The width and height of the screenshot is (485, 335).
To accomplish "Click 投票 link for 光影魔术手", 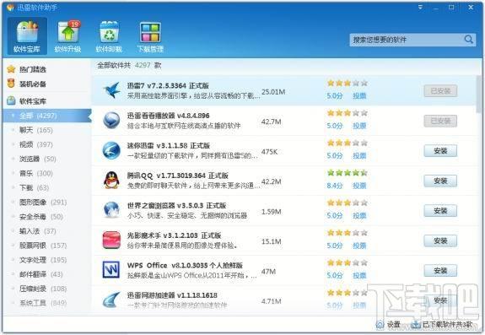I will [359, 246].
